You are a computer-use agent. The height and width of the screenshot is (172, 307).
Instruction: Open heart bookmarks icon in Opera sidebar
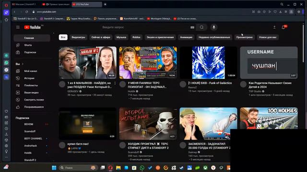(6, 111)
